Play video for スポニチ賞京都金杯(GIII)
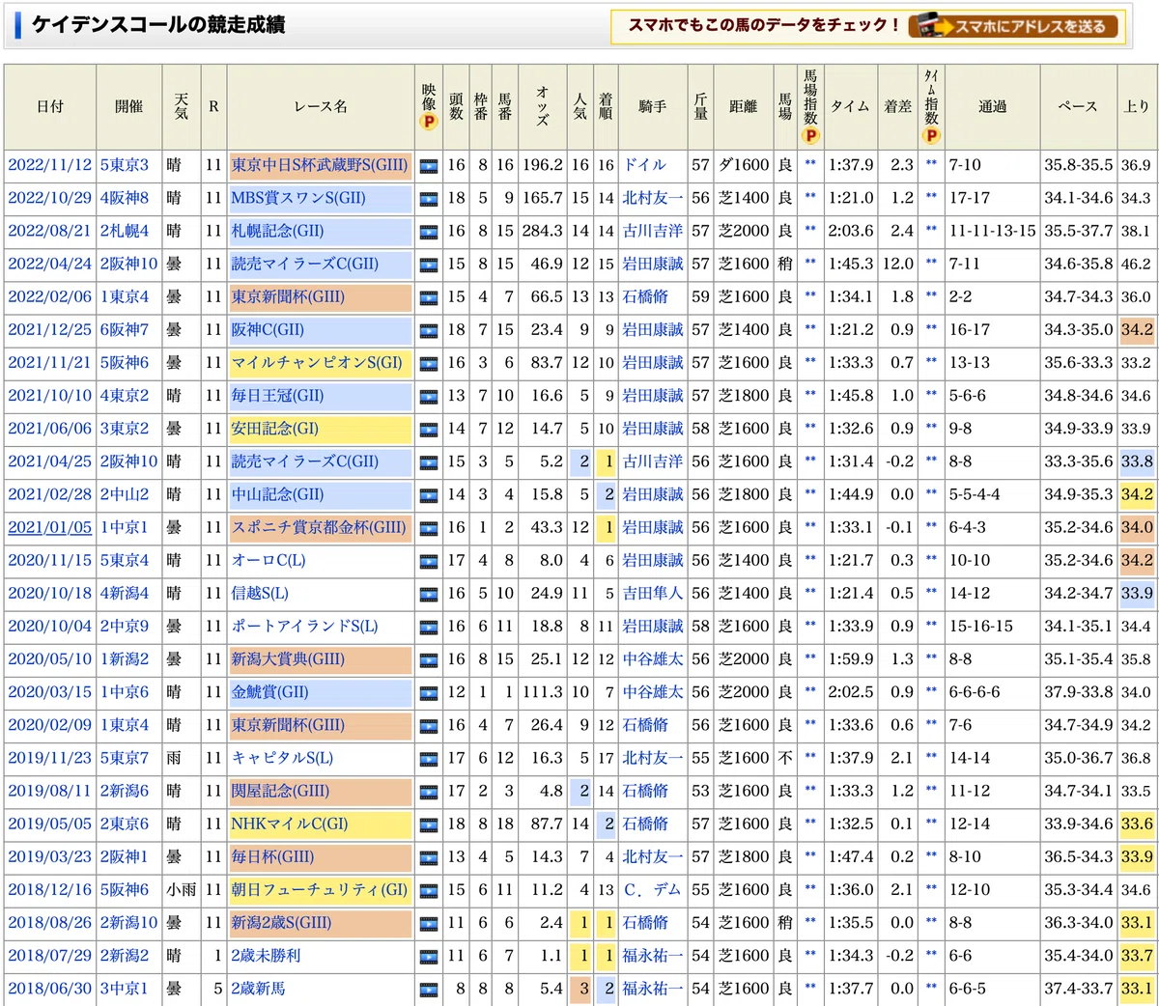Screen dimensions: 1159x1006 [x=429, y=528]
